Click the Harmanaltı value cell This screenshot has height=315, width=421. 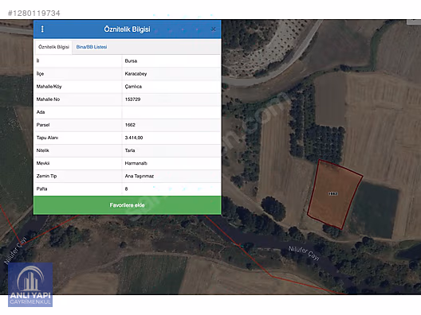pyautogui.click(x=171, y=163)
